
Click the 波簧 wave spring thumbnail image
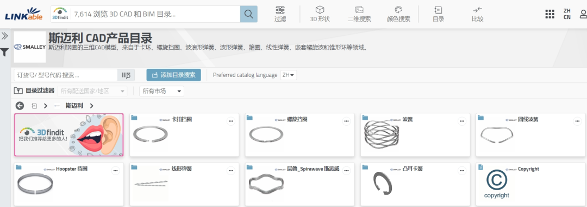[382, 134]
